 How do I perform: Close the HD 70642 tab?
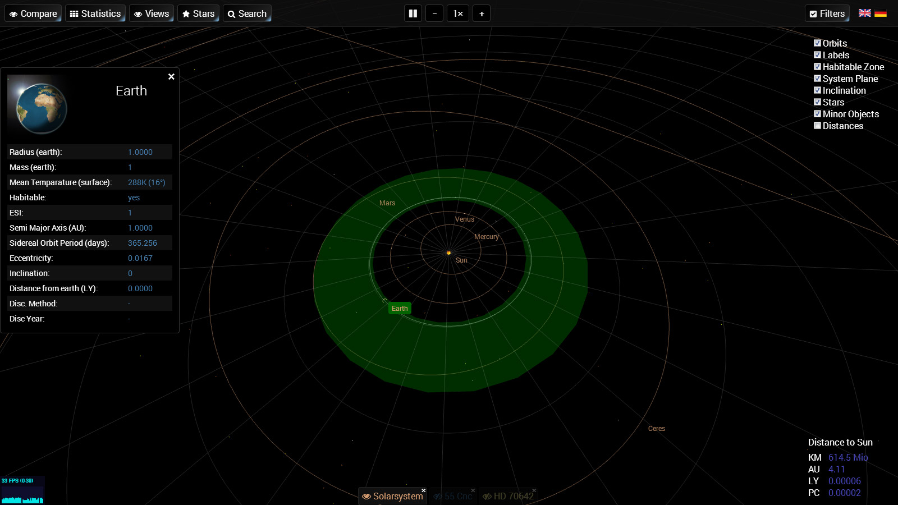coord(534,490)
